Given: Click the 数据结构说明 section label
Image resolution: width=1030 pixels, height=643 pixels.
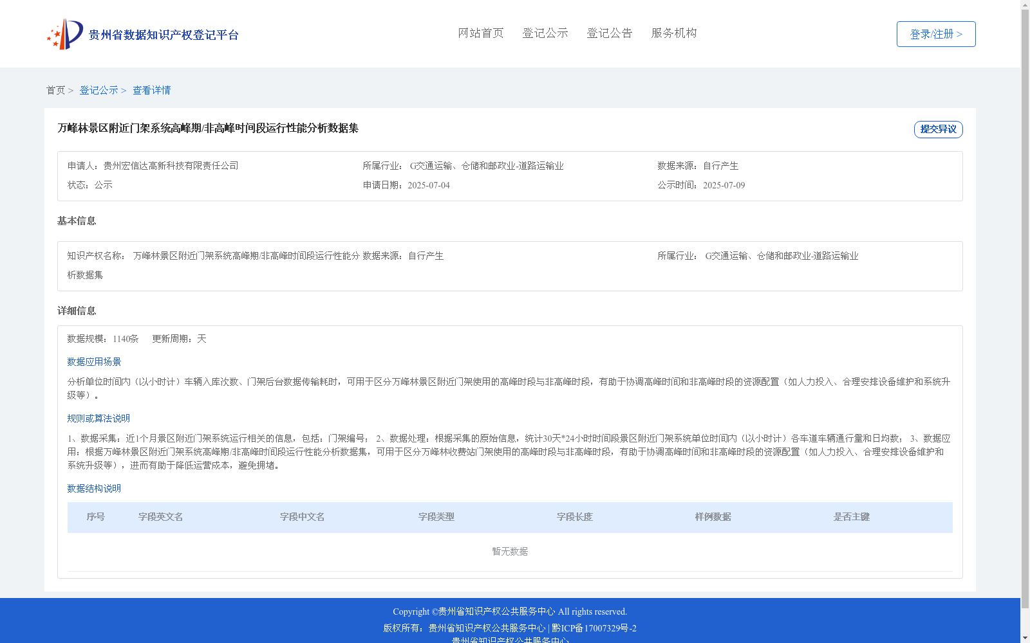Looking at the screenshot, I should click(x=94, y=489).
